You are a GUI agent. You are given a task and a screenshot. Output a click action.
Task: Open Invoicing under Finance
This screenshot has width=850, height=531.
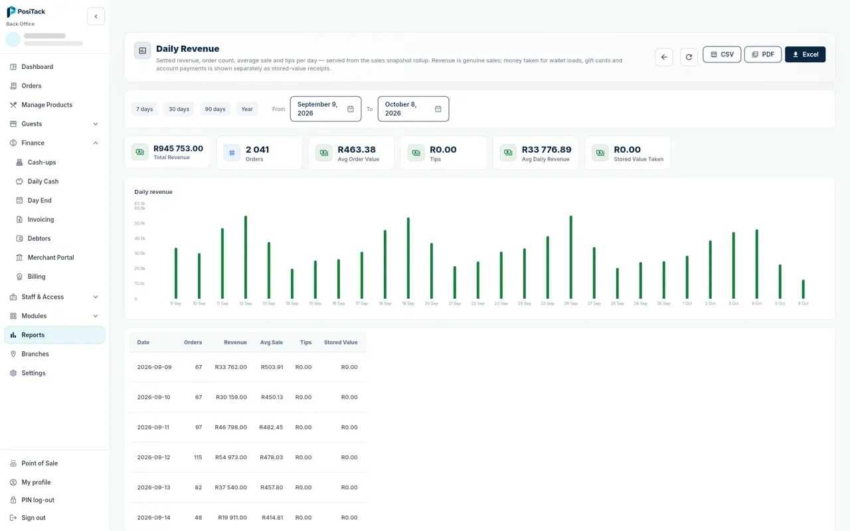click(57, 220)
